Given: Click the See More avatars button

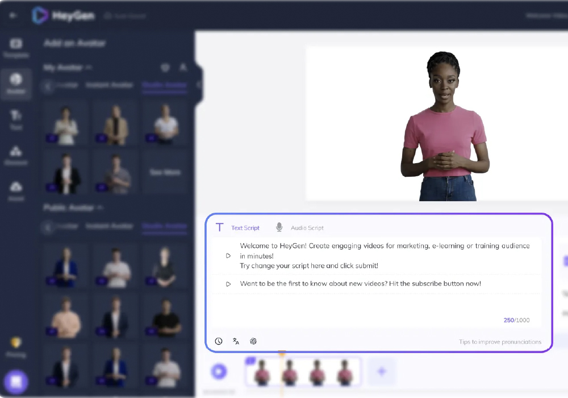Looking at the screenshot, I should coord(165,172).
